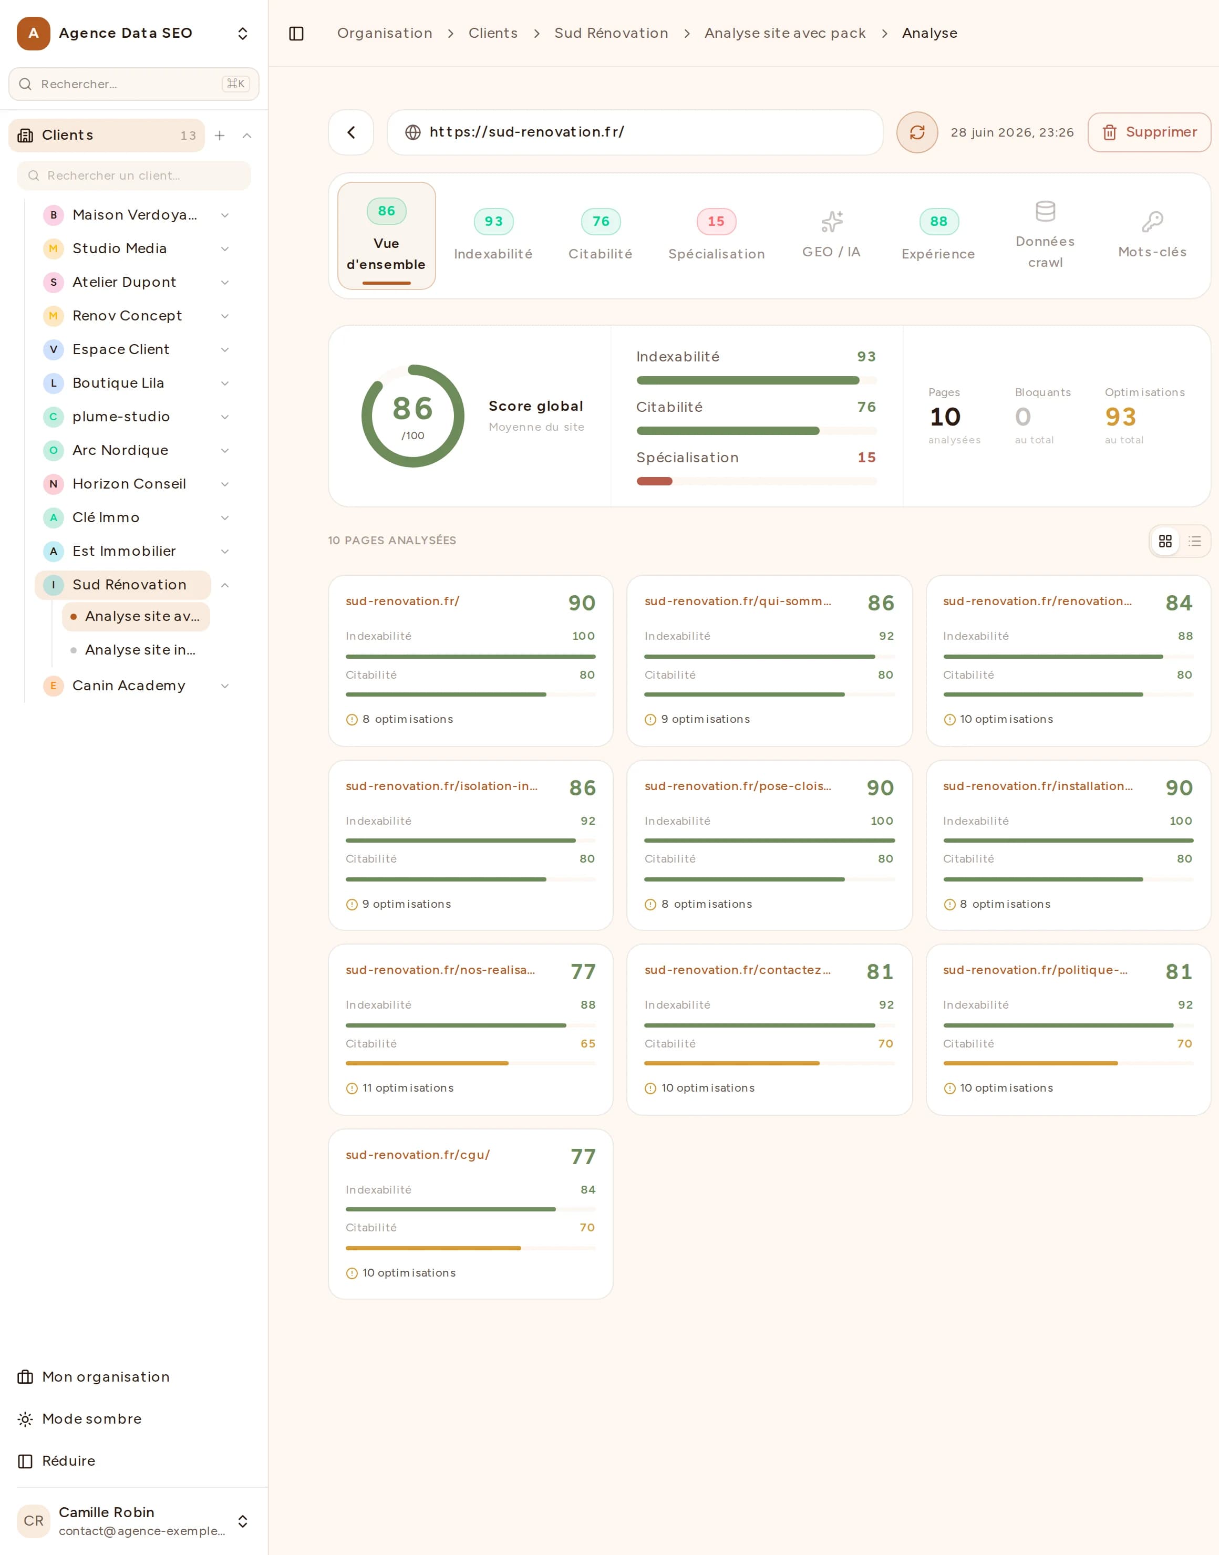Click the globe icon in URL field

[x=412, y=132]
